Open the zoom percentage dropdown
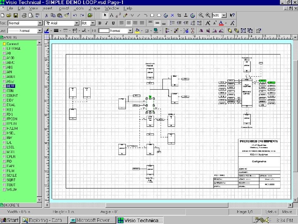Image resolution: width=298 pixels, height=224 pixels. [224, 15]
